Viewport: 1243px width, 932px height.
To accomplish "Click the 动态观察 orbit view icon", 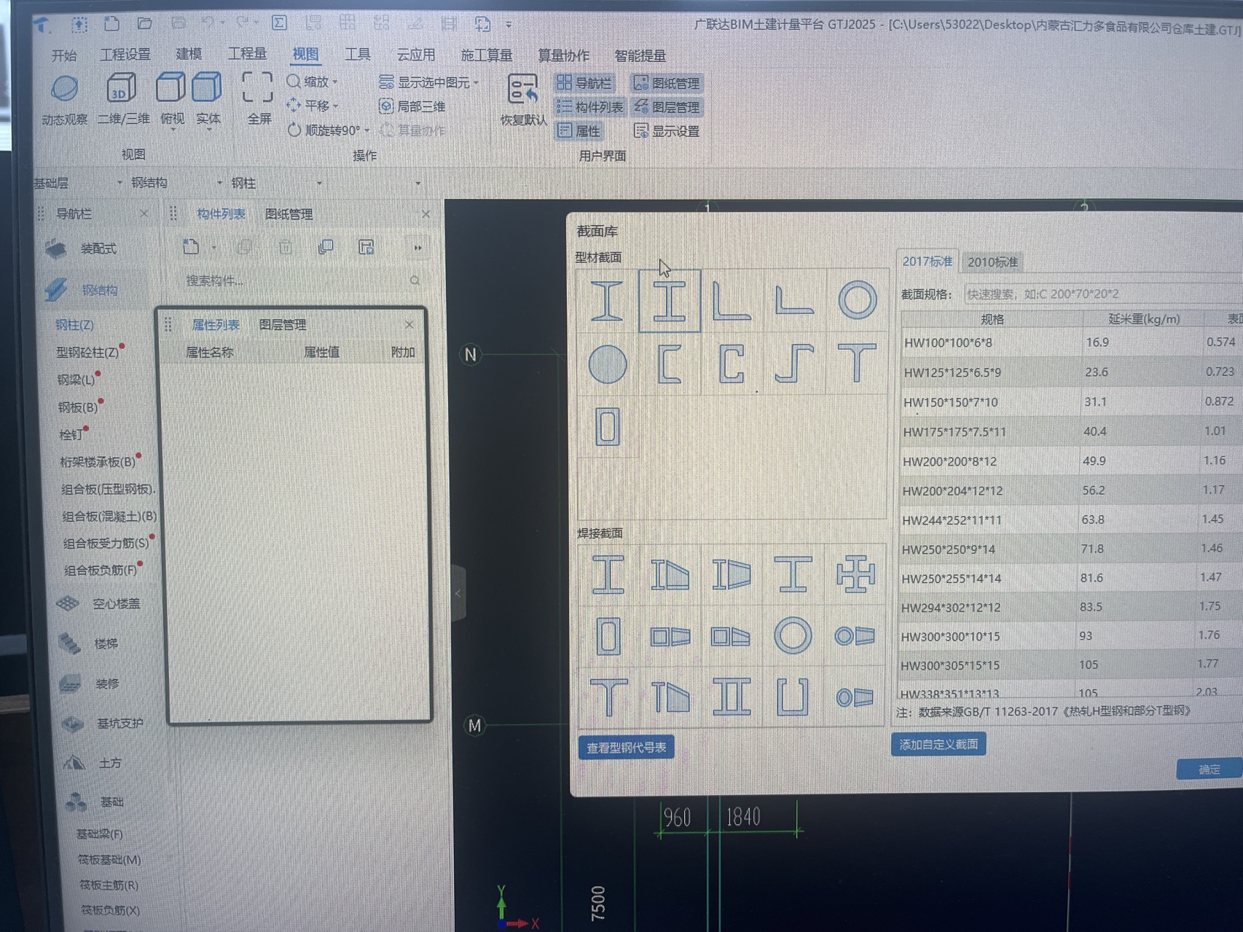I will [64, 89].
